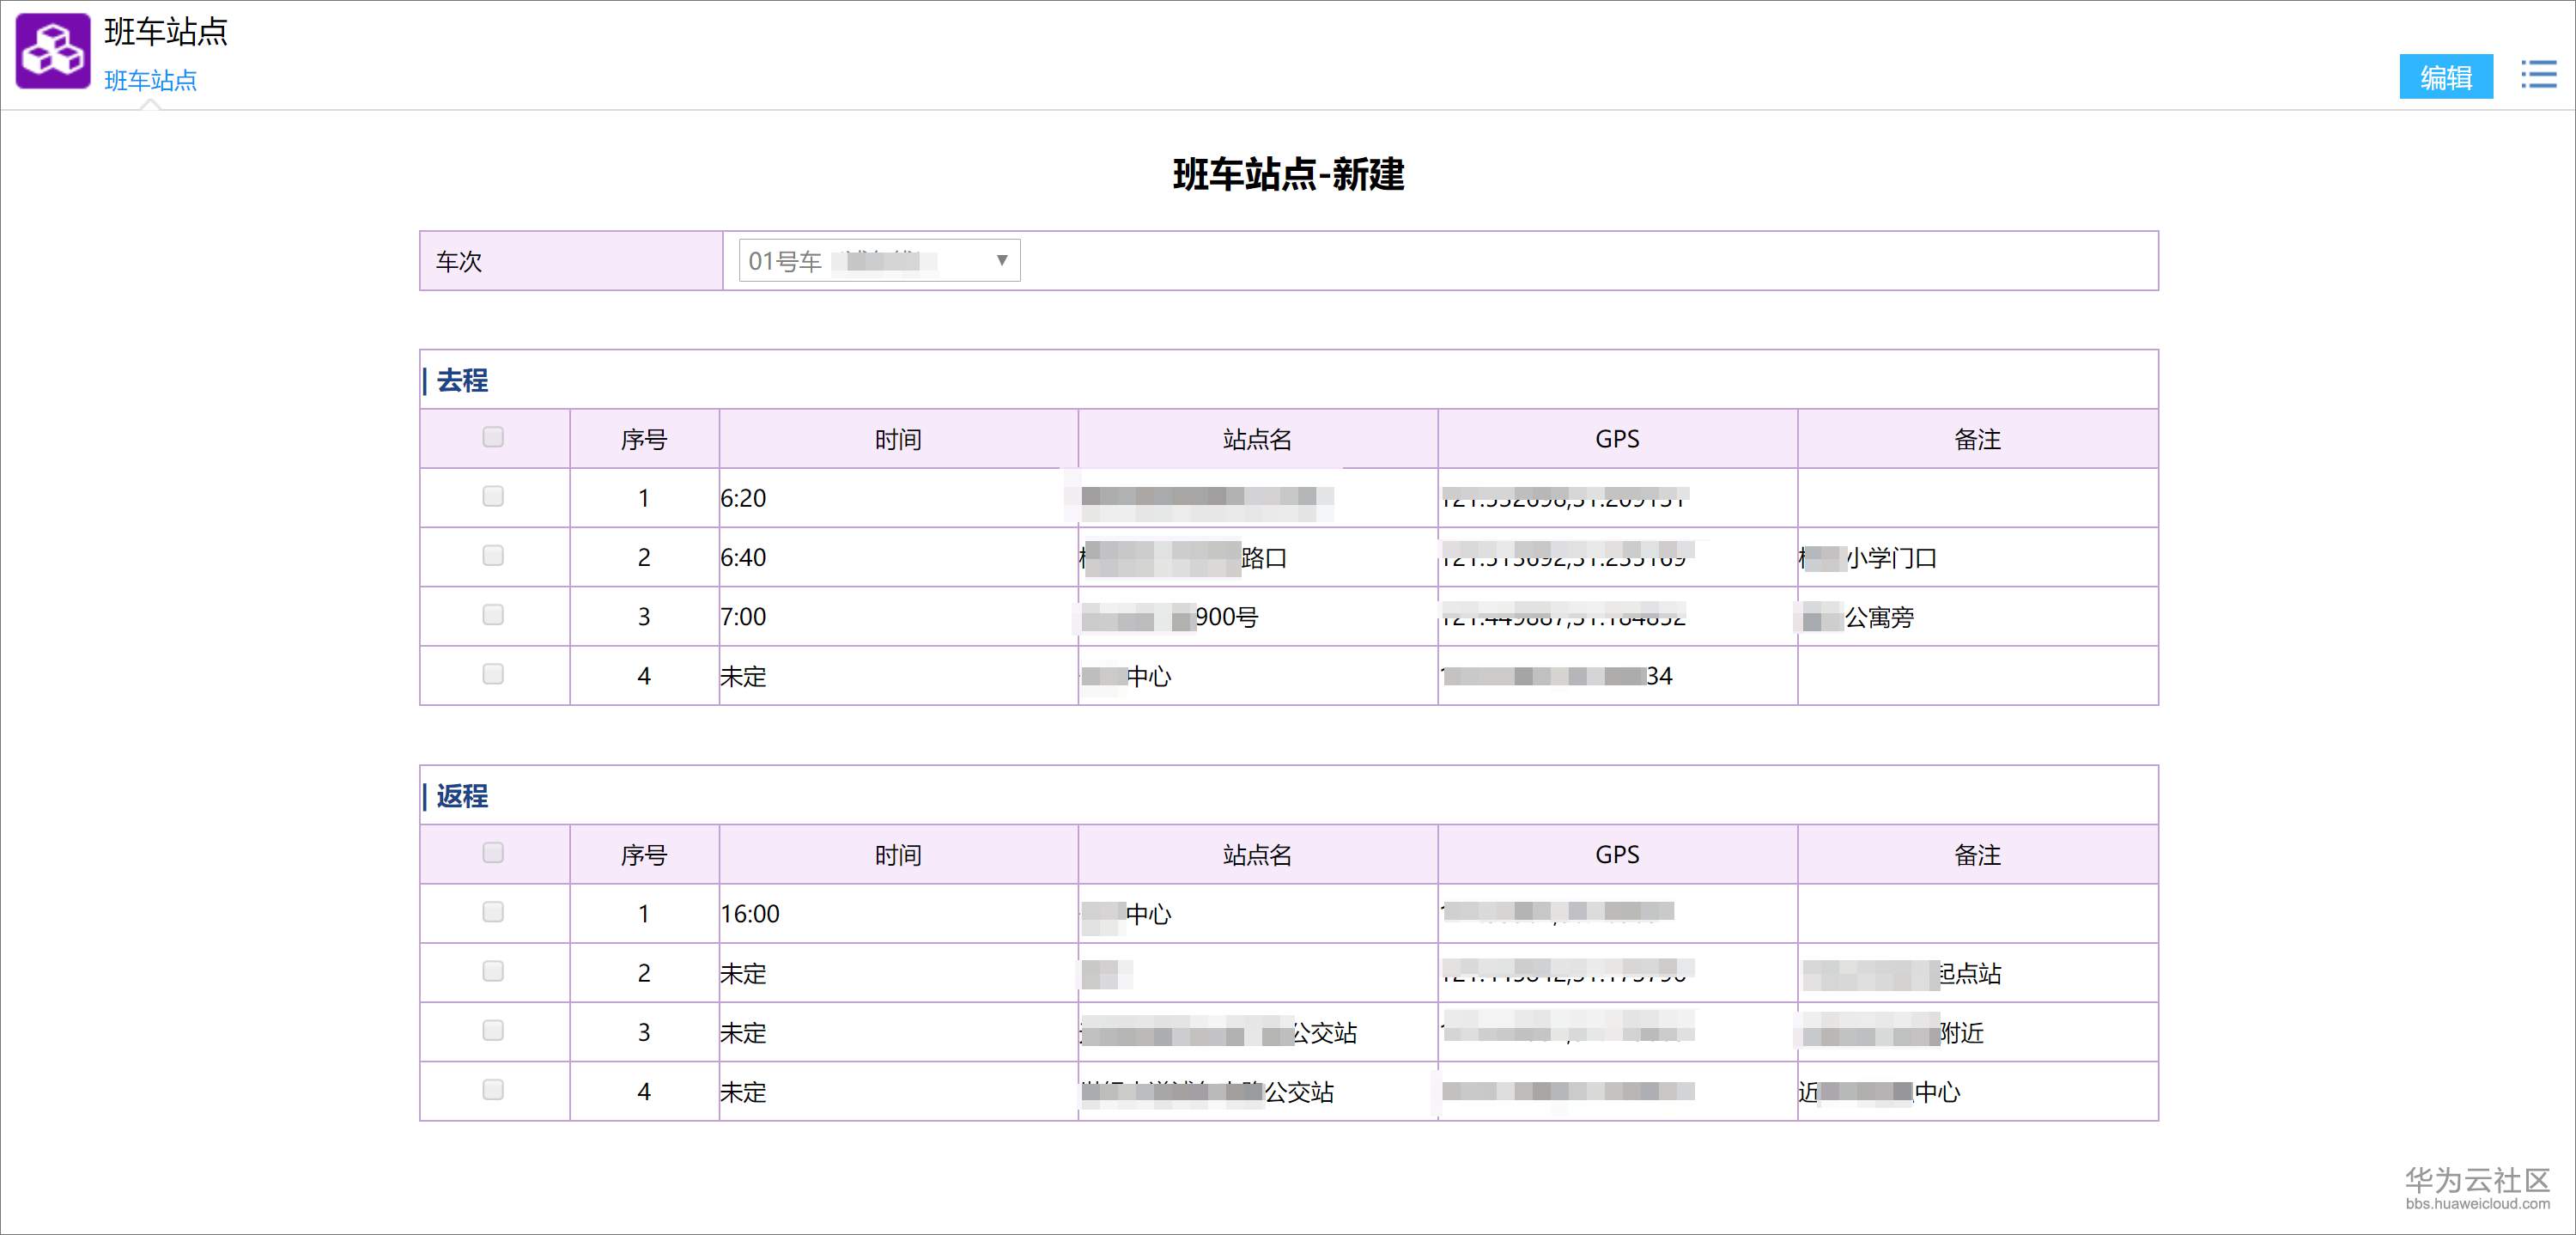Toggle select-all checkbox in 返程 table header
The width and height of the screenshot is (2576, 1235).
[493, 853]
